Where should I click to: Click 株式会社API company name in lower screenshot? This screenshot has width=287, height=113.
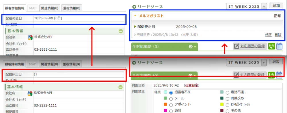coord(43,93)
